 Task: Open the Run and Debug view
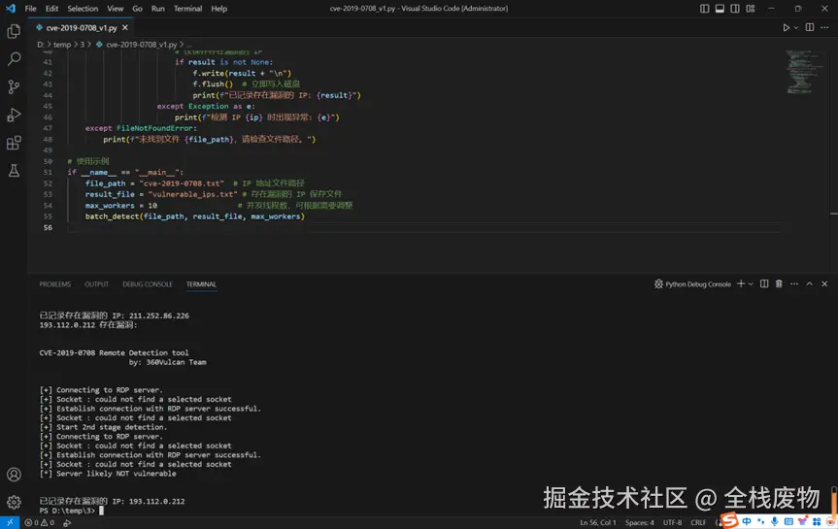click(14, 115)
